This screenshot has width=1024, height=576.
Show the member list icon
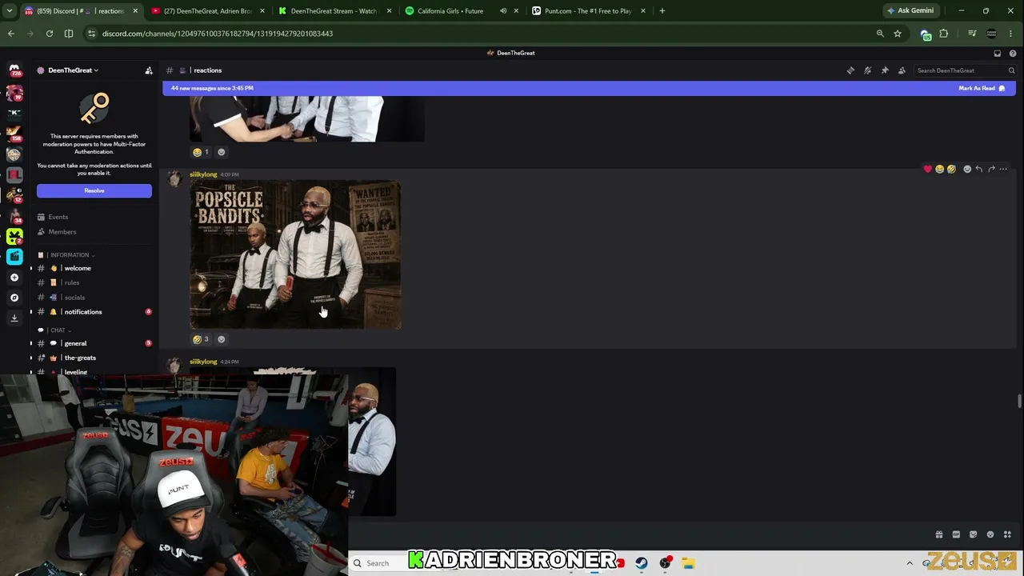tap(902, 70)
